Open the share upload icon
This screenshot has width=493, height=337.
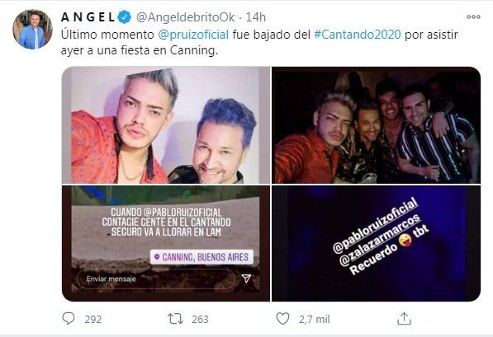(x=404, y=319)
